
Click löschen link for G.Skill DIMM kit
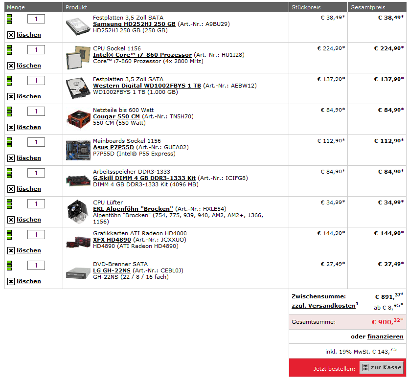29,189
